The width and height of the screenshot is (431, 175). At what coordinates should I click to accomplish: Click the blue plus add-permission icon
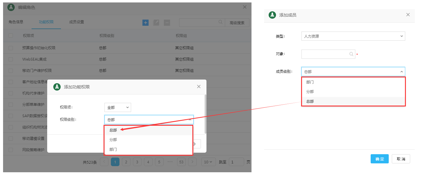point(146,22)
